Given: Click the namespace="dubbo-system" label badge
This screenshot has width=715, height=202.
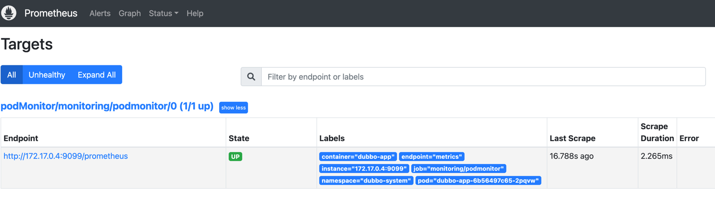Looking at the screenshot, I should [366, 181].
